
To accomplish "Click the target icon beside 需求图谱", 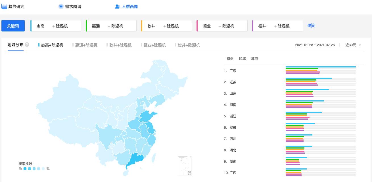I will [x=61, y=6].
